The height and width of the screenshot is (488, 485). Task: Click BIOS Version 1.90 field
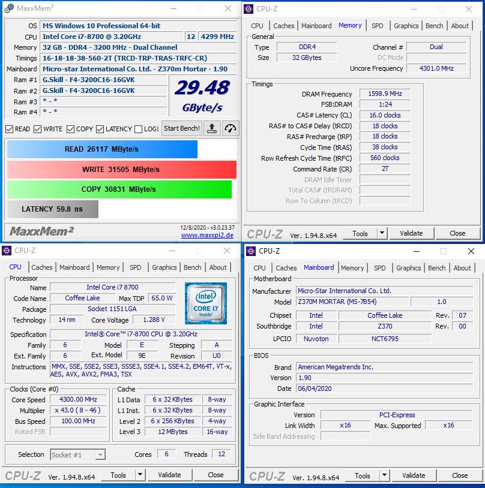(x=384, y=378)
